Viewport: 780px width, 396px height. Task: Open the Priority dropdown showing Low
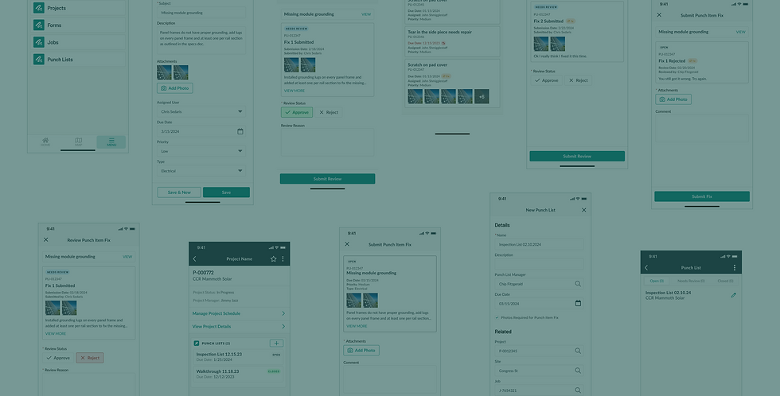[x=201, y=151]
